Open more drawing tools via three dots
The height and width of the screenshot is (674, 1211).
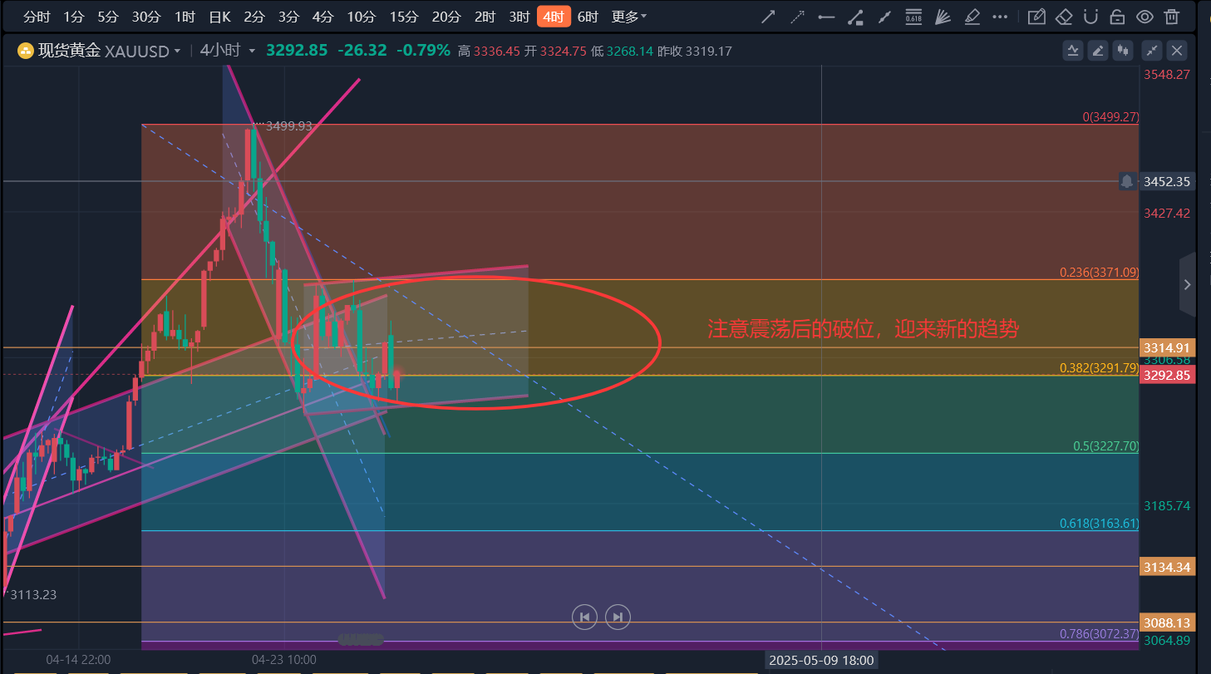point(1002,17)
